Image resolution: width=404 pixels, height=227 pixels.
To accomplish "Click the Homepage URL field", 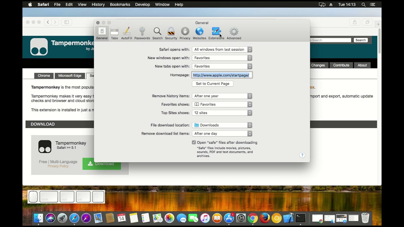I will click(x=222, y=75).
